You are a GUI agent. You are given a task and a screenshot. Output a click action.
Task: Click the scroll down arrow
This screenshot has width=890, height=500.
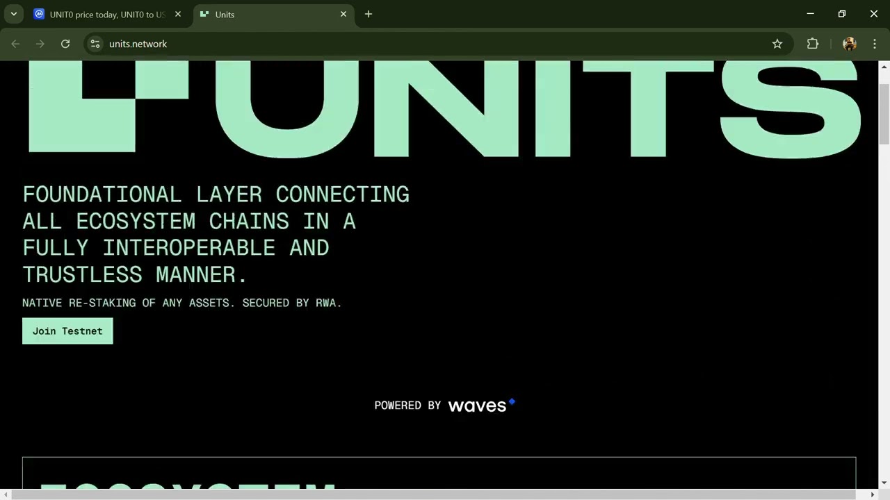(884, 483)
